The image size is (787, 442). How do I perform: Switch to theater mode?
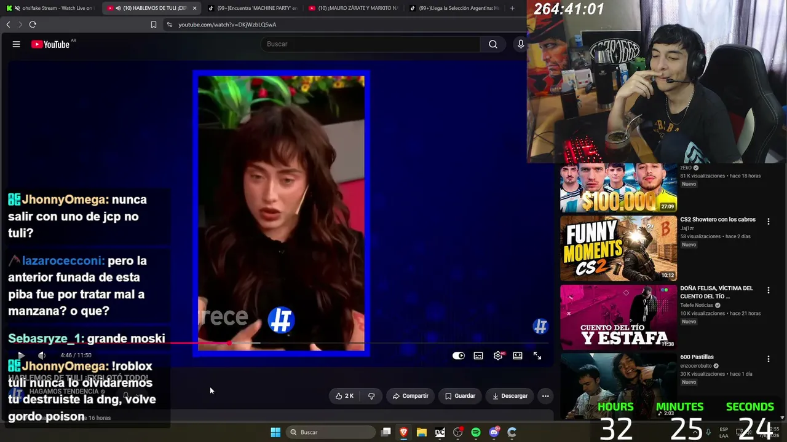(518, 355)
